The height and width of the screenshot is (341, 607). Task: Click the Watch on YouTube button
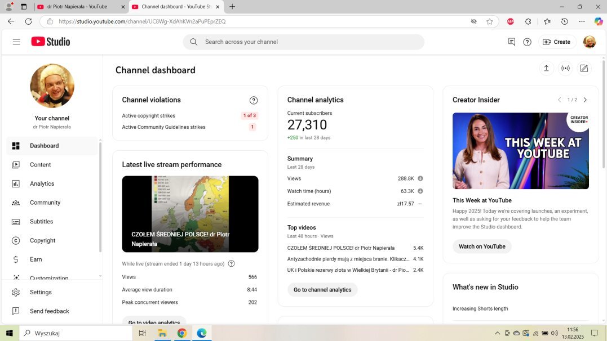tap(482, 246)
